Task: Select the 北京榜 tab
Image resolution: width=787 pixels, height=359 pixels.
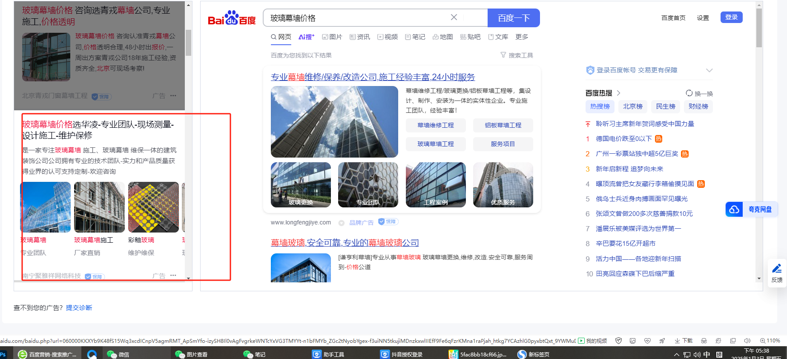Action: coord(632,106)
